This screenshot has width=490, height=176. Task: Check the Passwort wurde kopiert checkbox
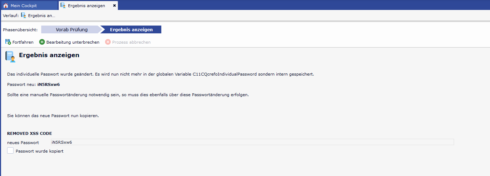tap(11, 151)
